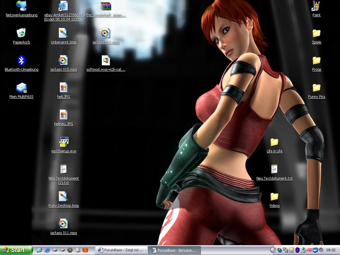Viewport: 340px width, 255px height.
Task: Open the Netzwerkumgebung desktop icon
Action: 22,6
